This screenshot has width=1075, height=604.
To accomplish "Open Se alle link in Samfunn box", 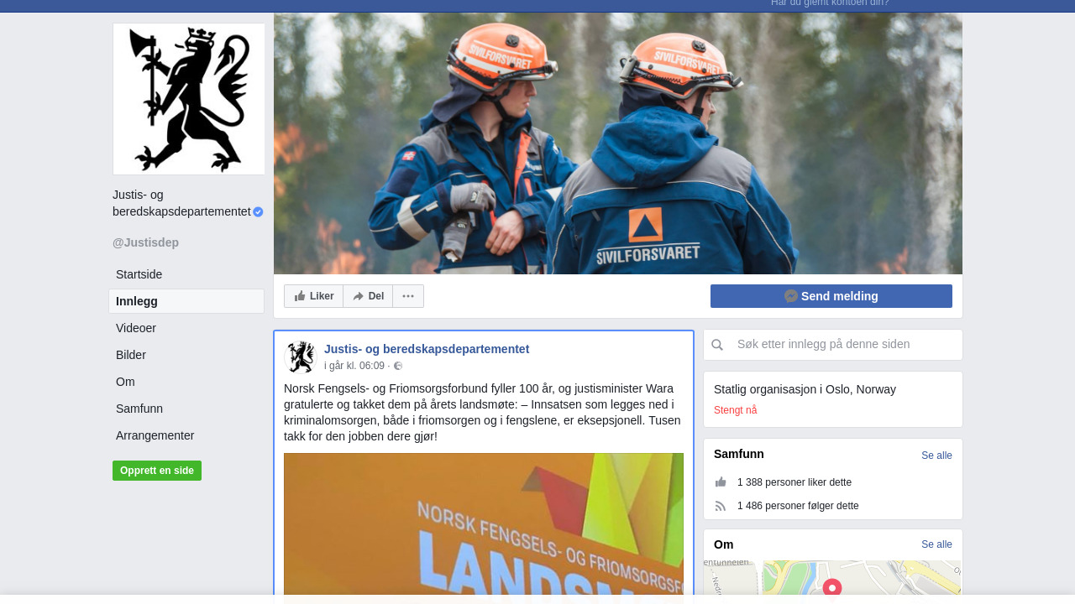I will 936,456.
